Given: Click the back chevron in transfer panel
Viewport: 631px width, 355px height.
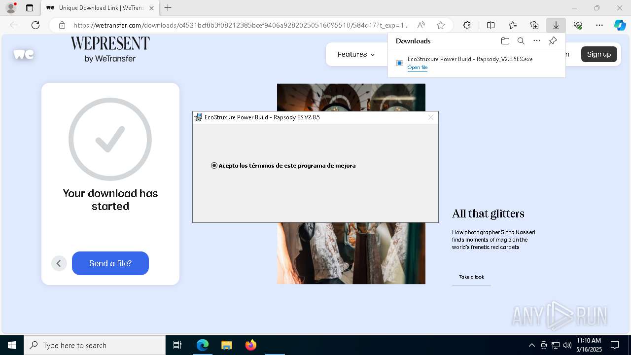Looking at the screenshot, I should 59,263.
